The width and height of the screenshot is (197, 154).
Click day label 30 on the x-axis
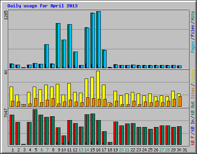coord(179,150)
